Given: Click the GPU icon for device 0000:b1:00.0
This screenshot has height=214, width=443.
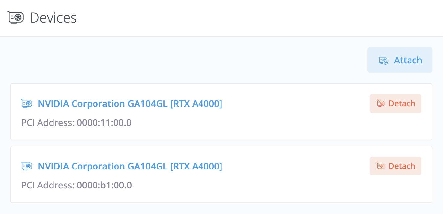Looking at the screenshot, I should [27, 166].
